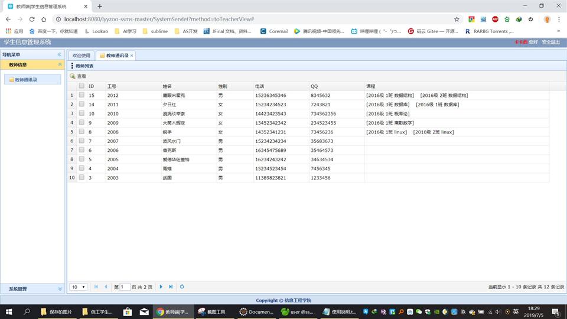Open the Gitee bookmark in bookmarks bar
Screen dimensions: 567x319
(x=433, y=31)
